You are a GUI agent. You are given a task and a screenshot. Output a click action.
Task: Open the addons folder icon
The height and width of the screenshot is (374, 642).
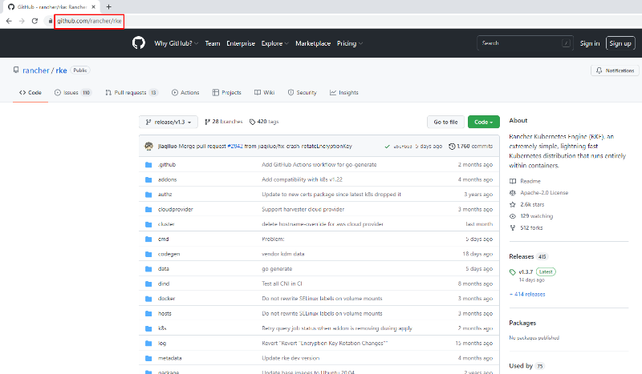(x=148, y=180)
